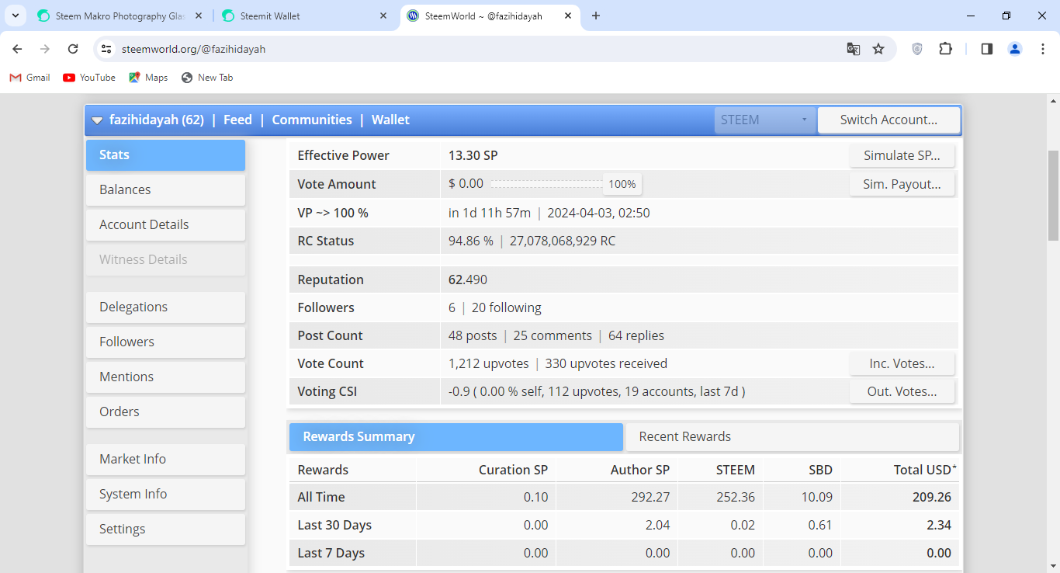Screen dimensions: 1060x573
Task: Open the STEEM chain dropdown
Action: point(765,120)
